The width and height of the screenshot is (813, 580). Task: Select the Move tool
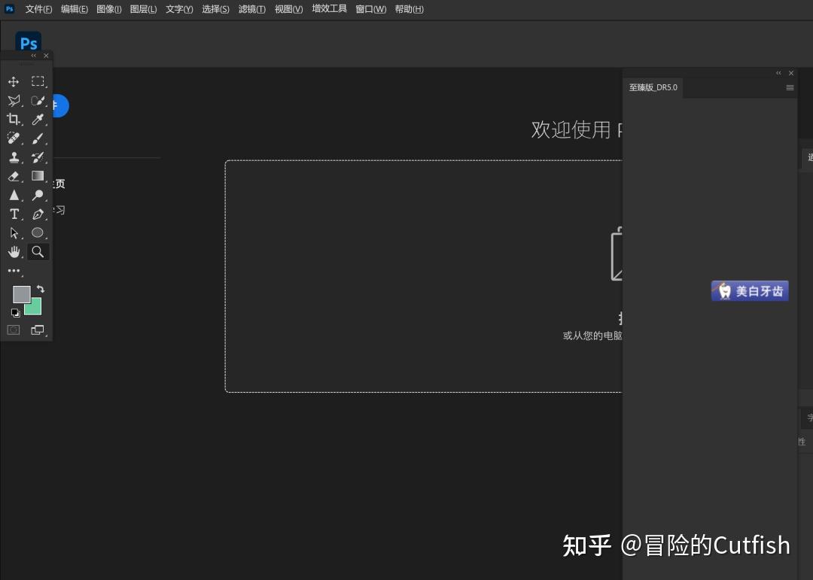point(13,81)
